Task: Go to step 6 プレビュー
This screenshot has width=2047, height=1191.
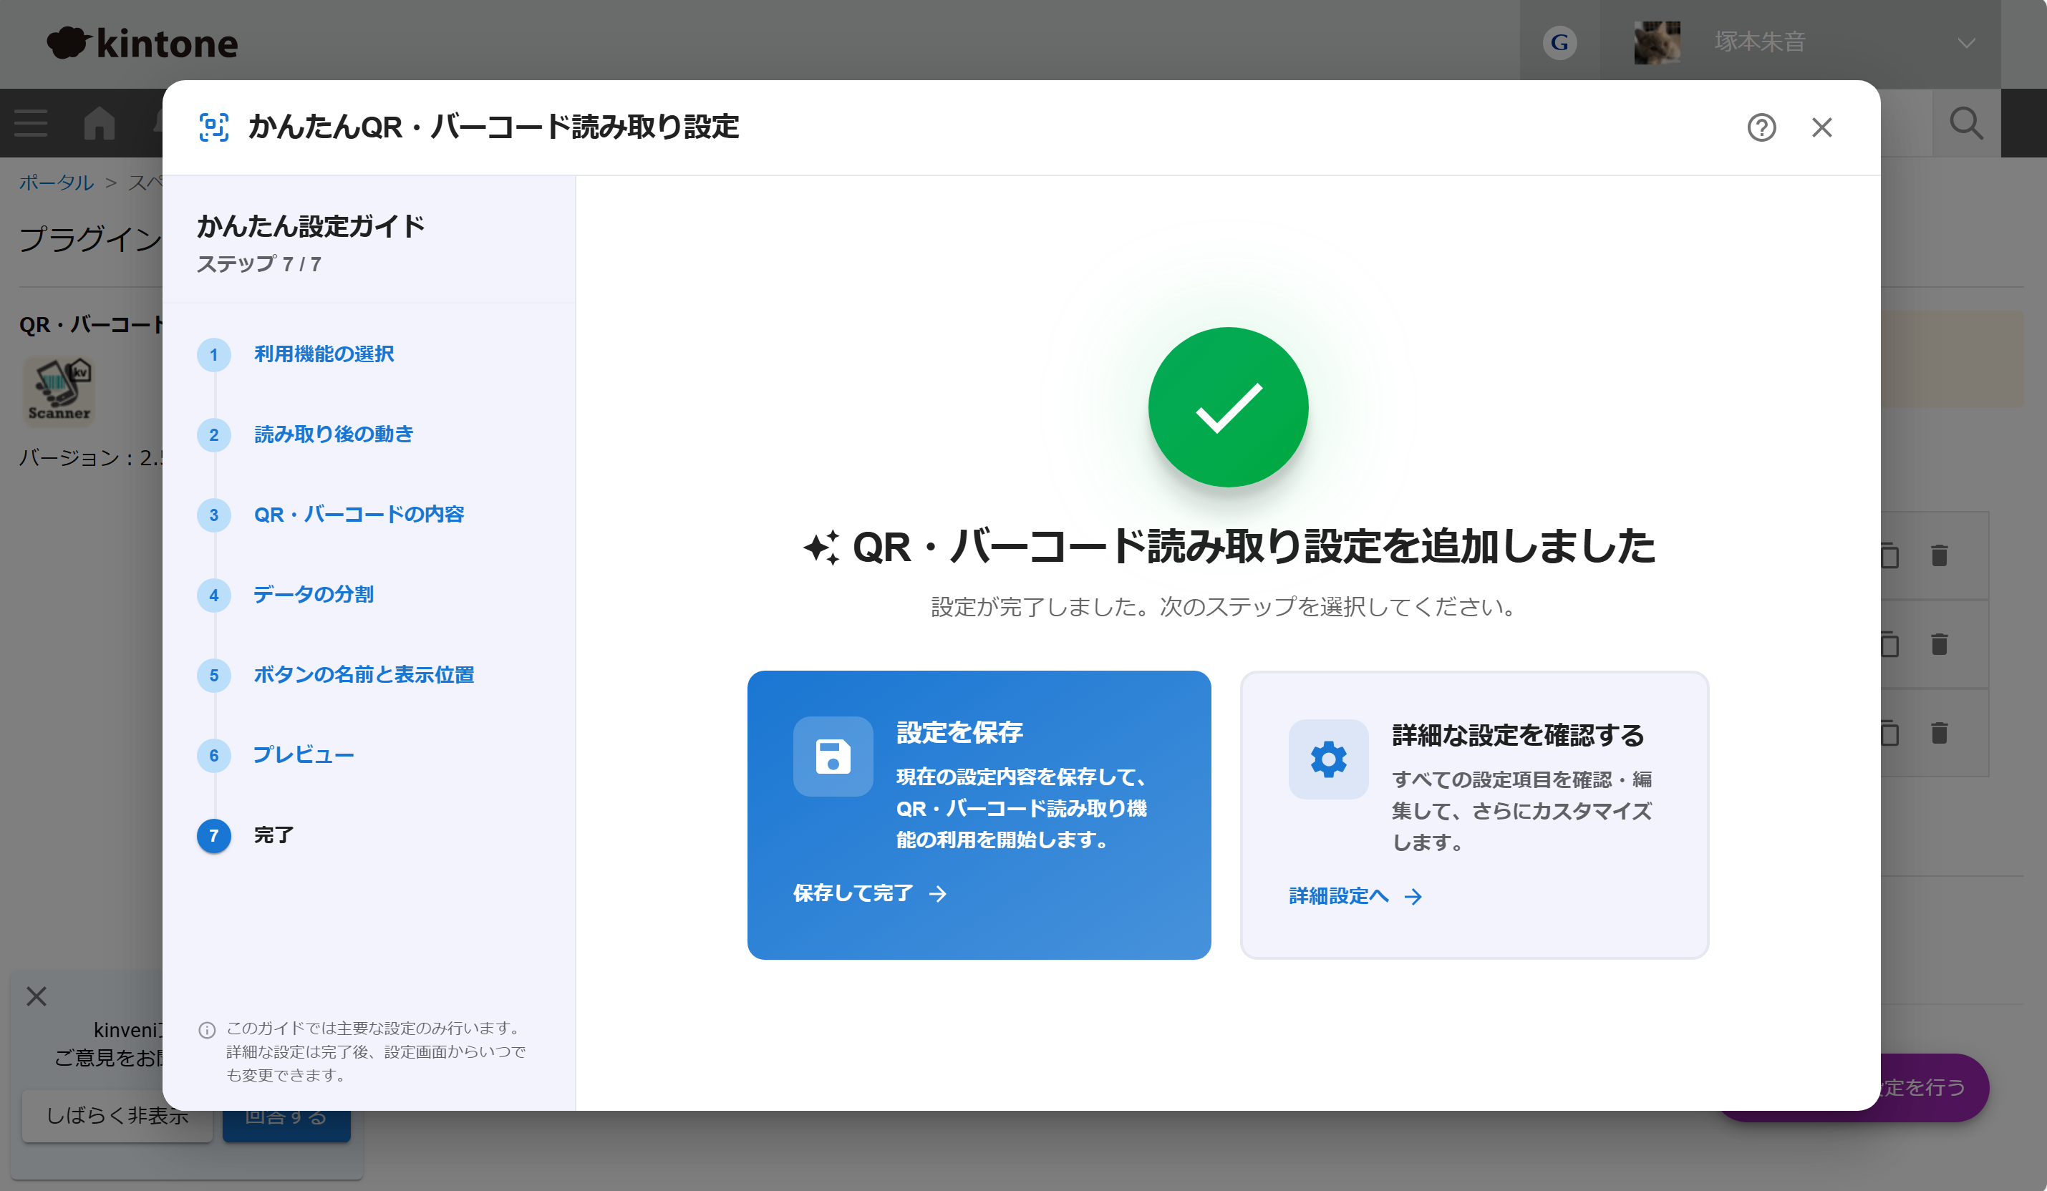Action: click(x=303, y=755)
